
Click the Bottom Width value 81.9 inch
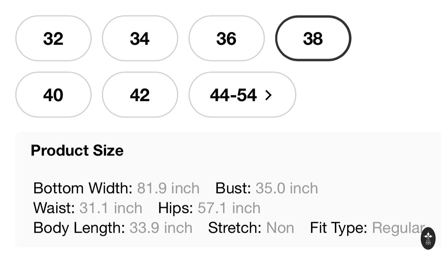point(168,188)
